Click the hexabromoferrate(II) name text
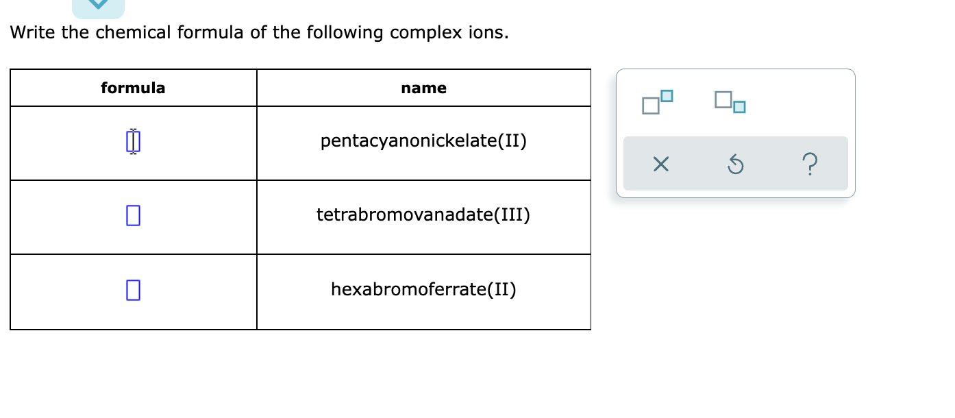 (x=423, y=289)
